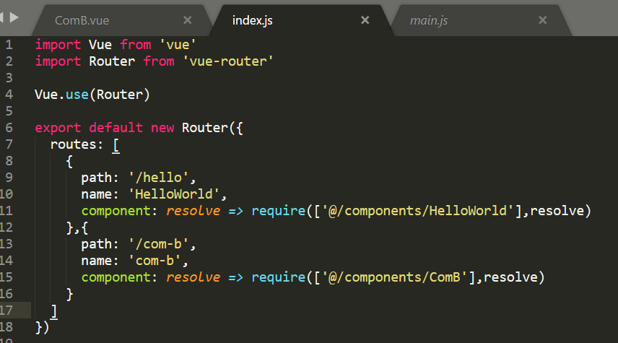Place cursor on Vue.use(Router) line
Screen dimensions: 618x343
[92, 95]
